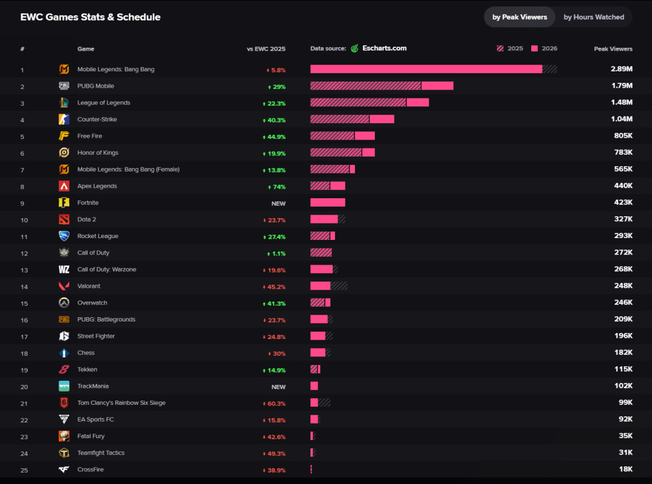Click the 74% change for Apex Legends
652x484 pixels.
pyautogui.click(x=276, y=187)
